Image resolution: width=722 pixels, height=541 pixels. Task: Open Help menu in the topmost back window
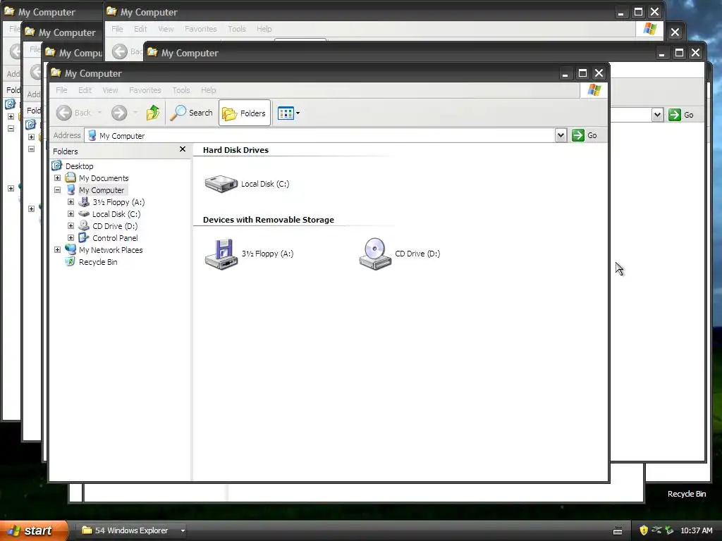(264, 29)
